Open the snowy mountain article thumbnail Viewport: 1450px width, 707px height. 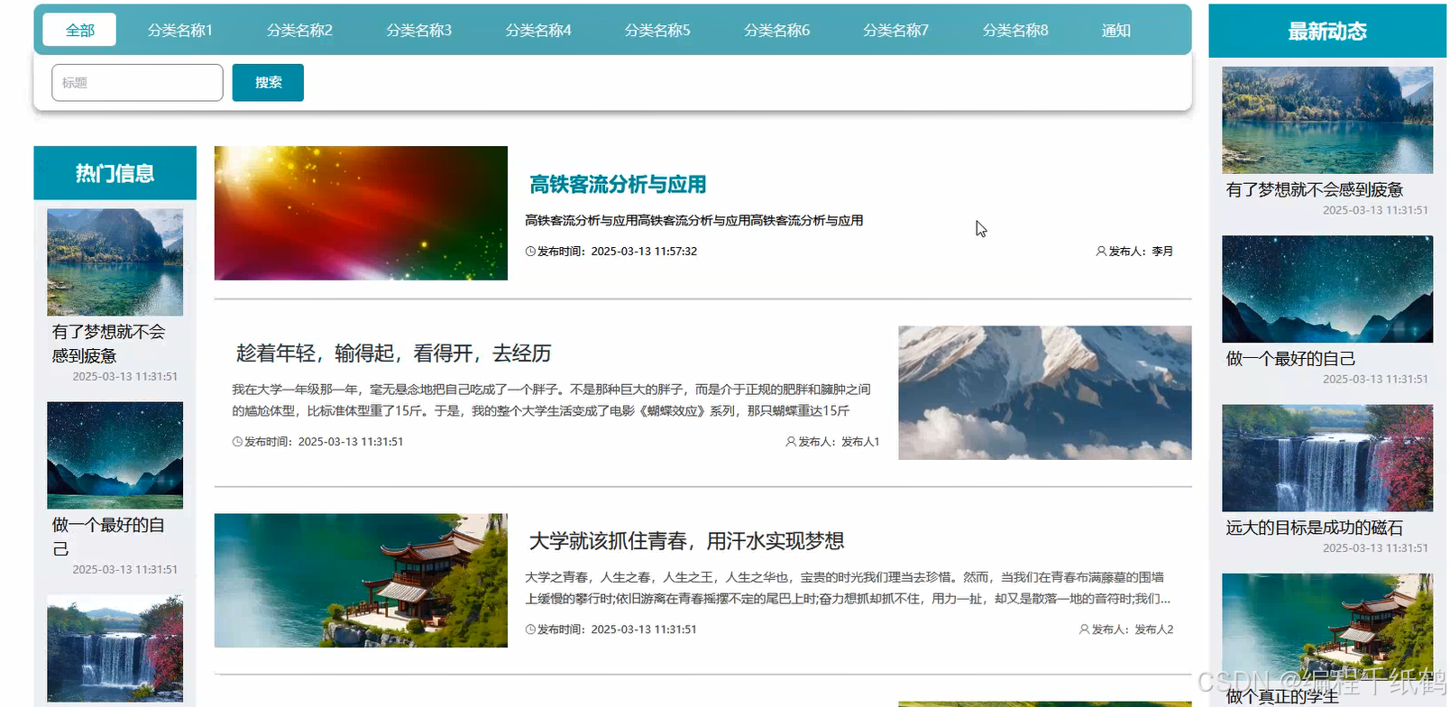point(1044,392)
